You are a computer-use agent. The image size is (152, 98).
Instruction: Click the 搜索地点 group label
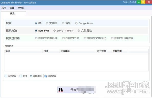coord(9,46)
